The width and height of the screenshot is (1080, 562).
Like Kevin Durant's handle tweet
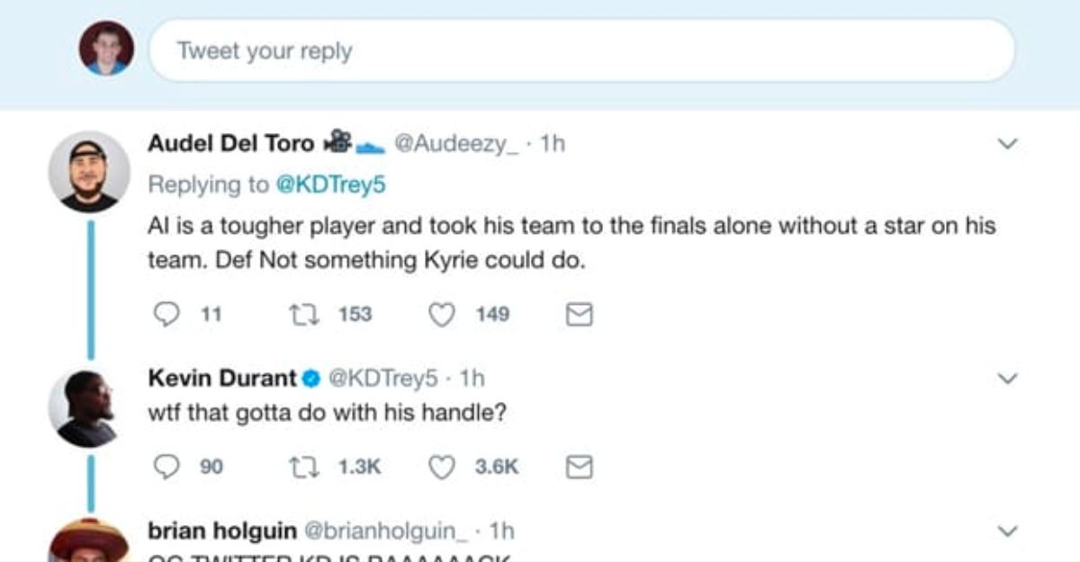pos(442,467)
